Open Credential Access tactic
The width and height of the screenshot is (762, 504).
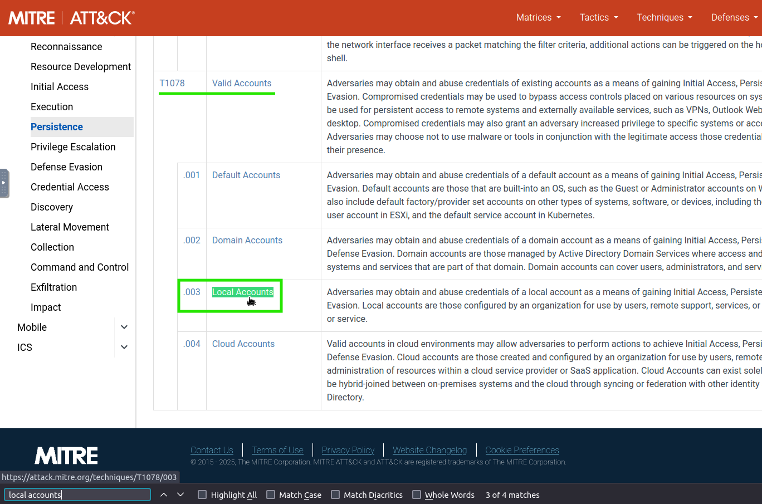(x=70, y=187)
